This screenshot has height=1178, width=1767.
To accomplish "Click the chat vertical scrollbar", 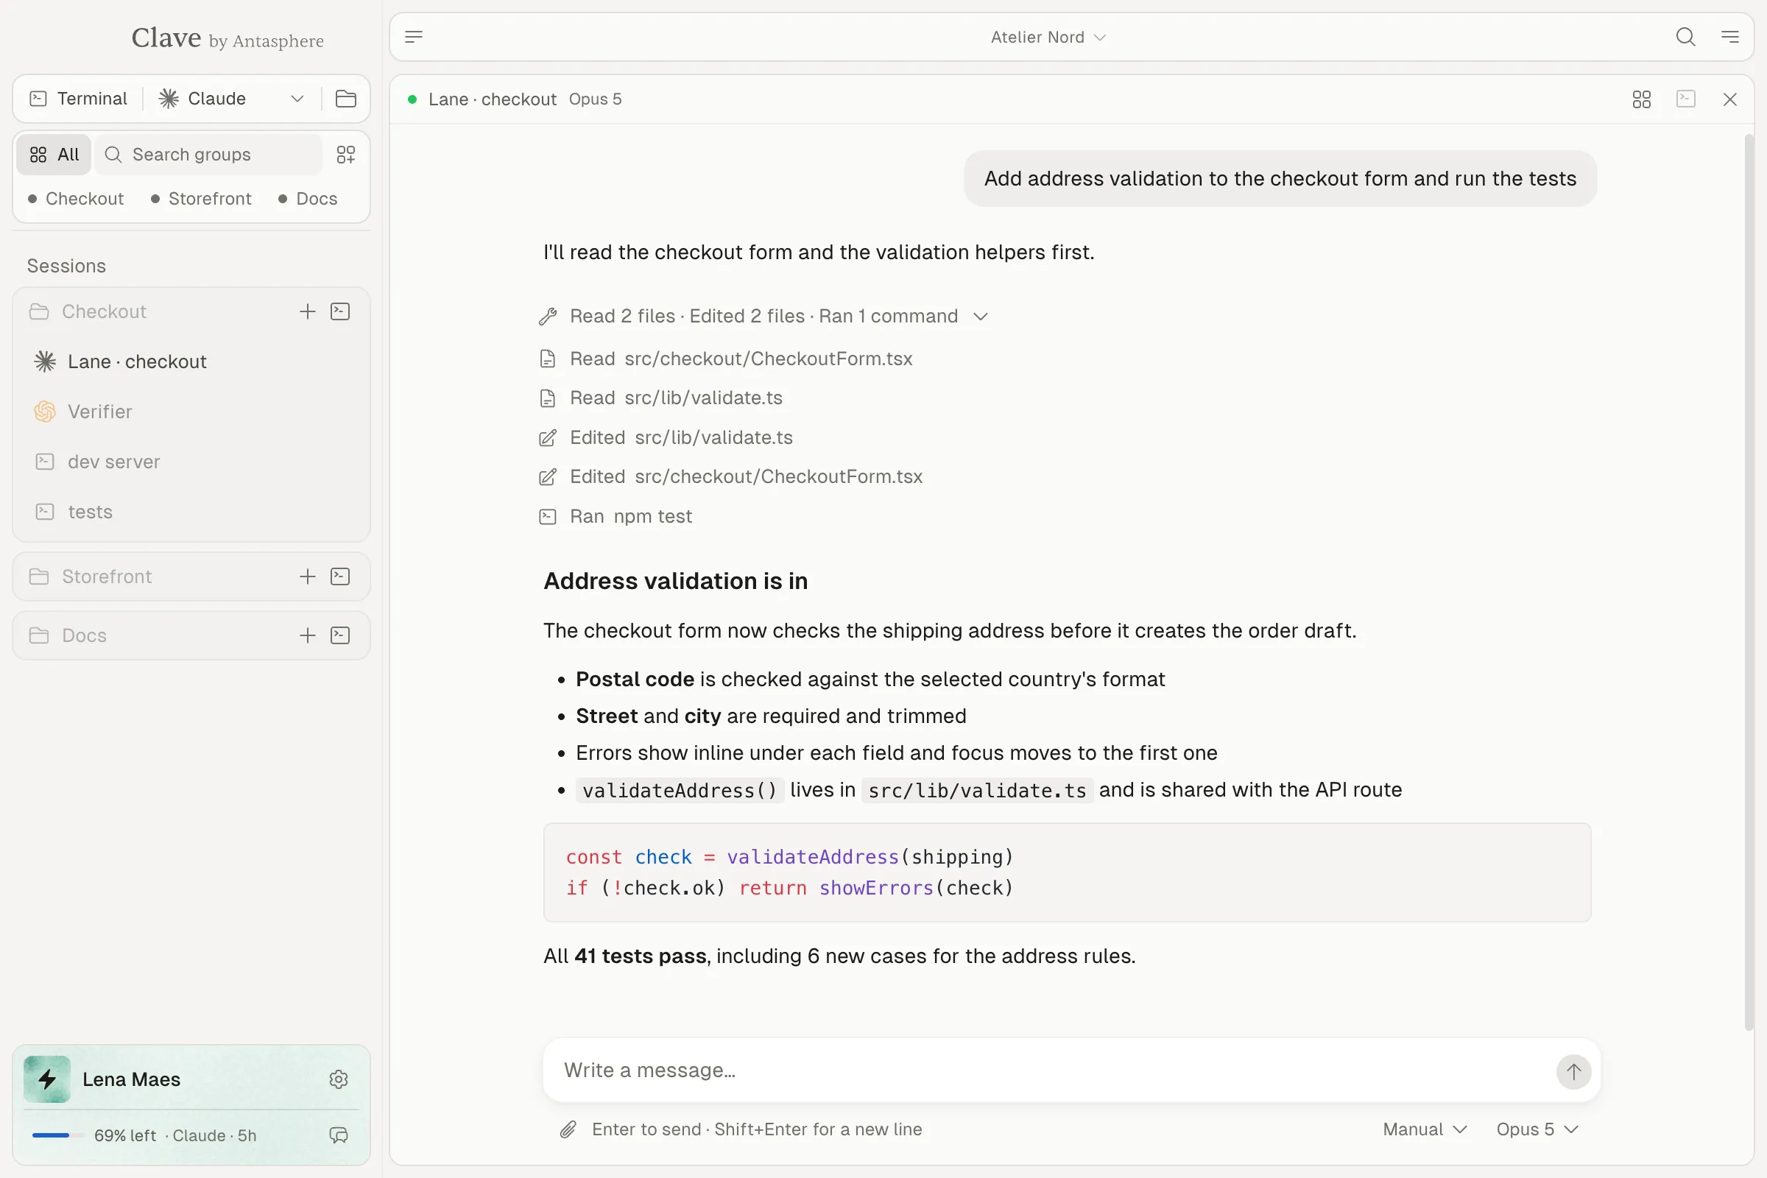I will 1749,582.
